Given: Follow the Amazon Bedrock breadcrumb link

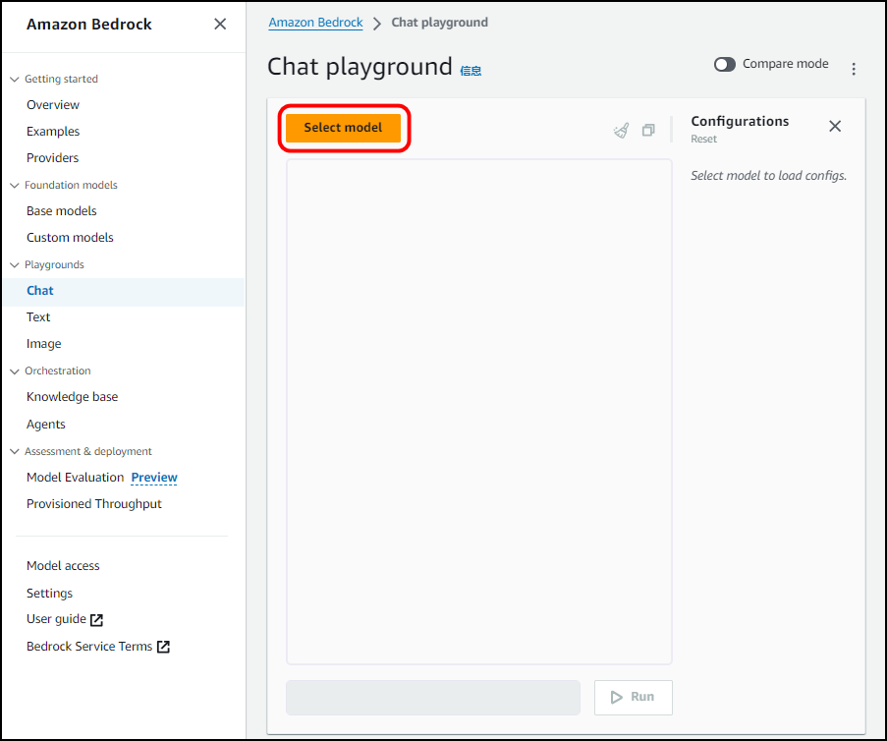Looking at the screenshot, I should [x=315, y=23].
